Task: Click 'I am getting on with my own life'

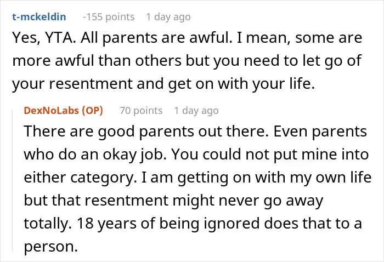Action: (x=256, y=178)
